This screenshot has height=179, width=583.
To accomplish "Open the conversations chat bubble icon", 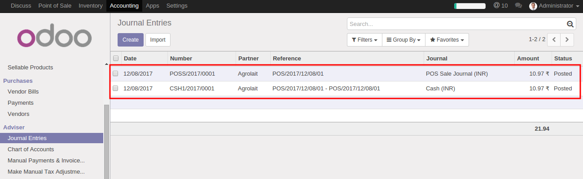I will (518, 6).
